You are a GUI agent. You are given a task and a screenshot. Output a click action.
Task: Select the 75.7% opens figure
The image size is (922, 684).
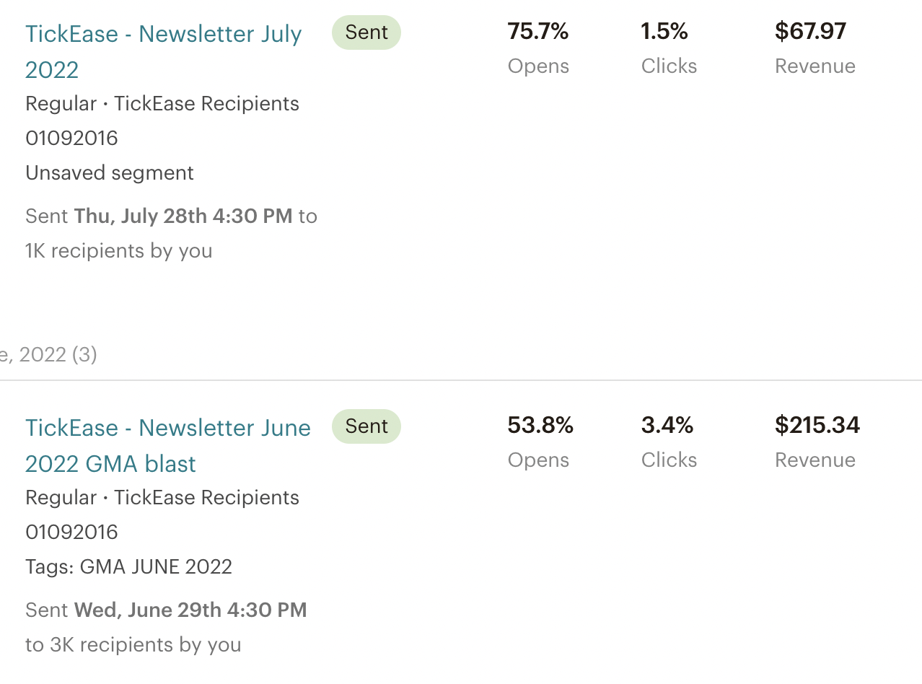tap(538, 32)
